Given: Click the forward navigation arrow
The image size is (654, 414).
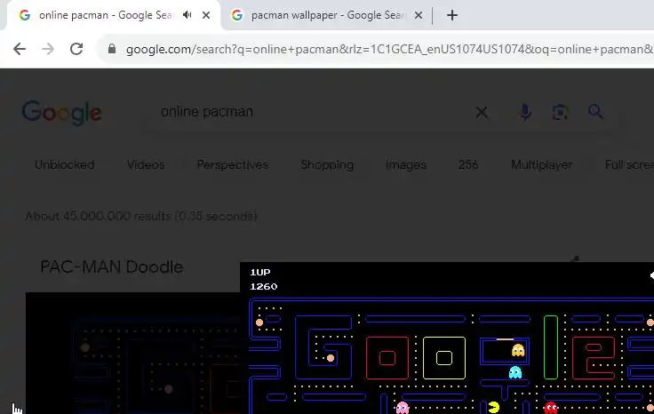Looking at the screenshot, I should (48, 49).
